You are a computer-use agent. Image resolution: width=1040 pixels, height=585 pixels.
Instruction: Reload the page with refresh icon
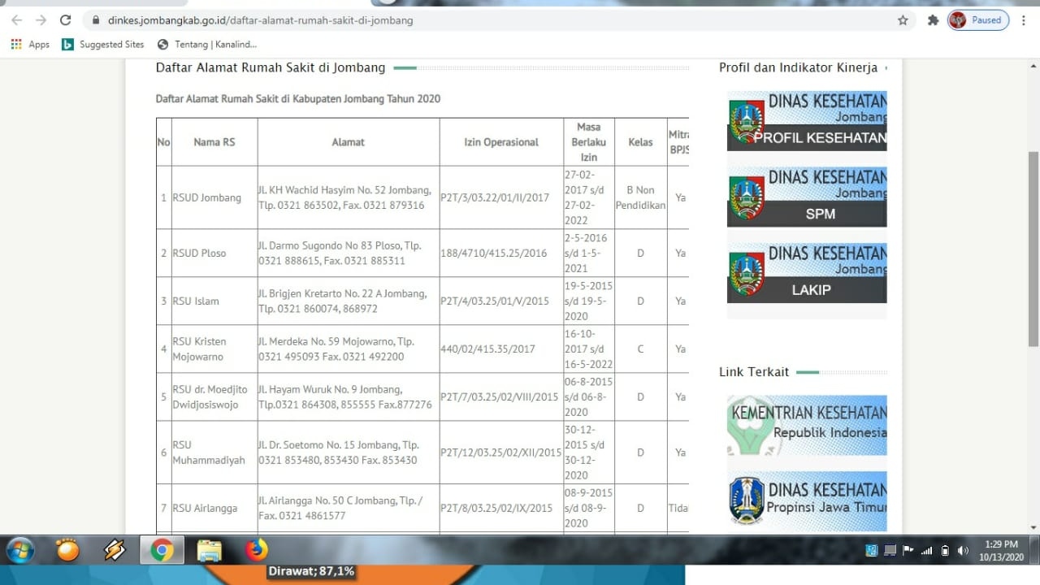66,20
